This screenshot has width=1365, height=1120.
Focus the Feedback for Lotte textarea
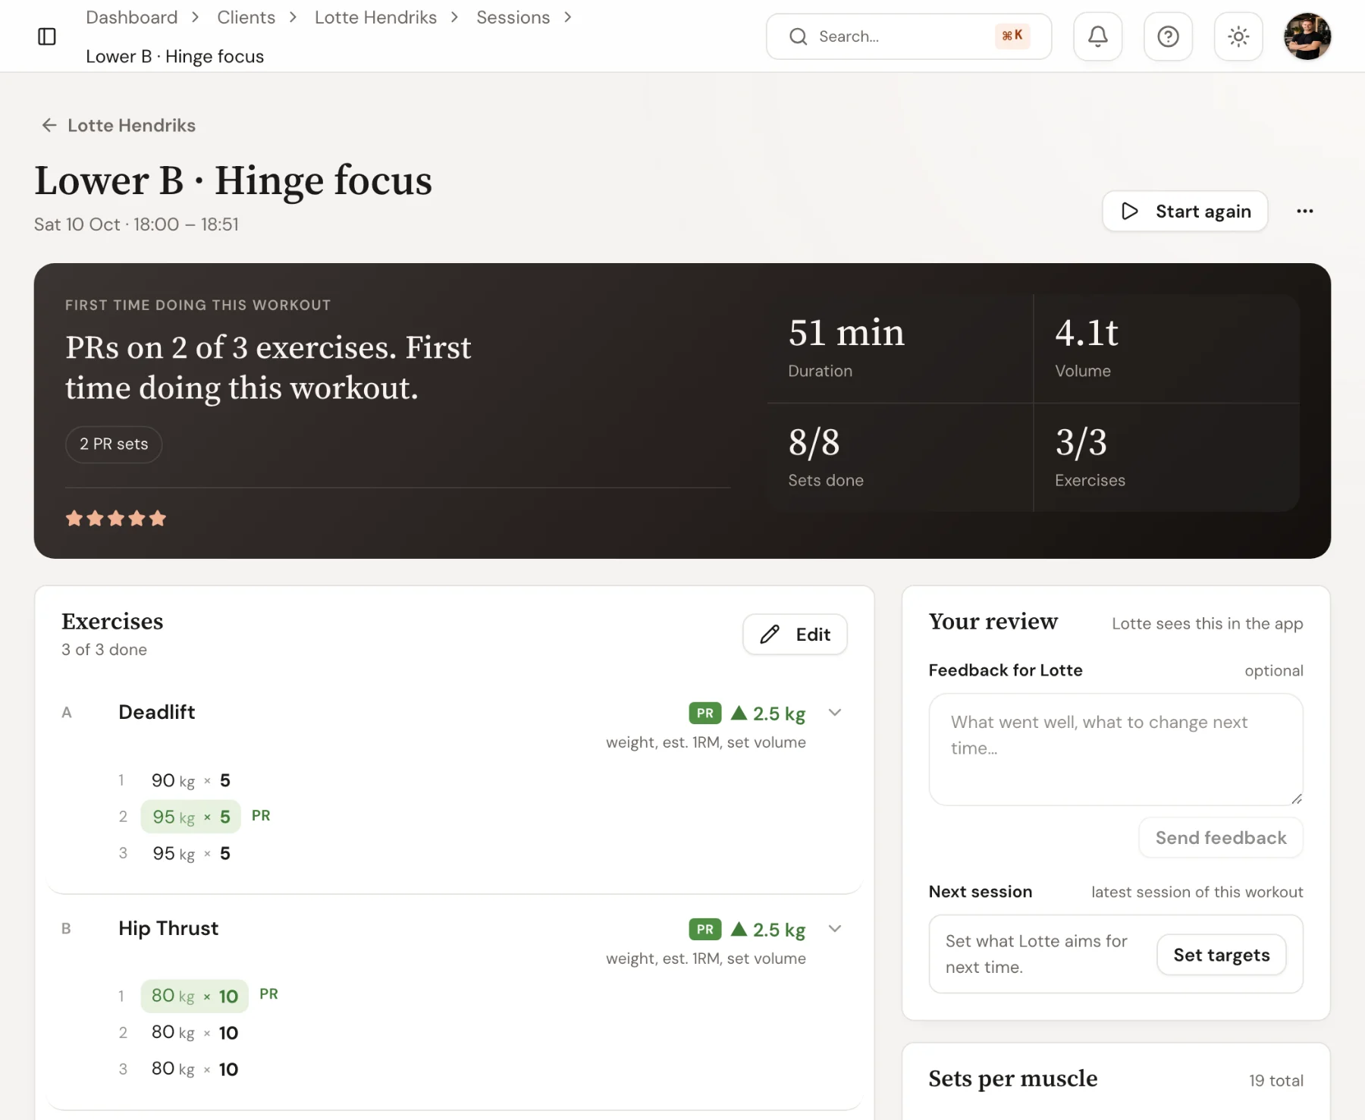[x=1116, y=749]
